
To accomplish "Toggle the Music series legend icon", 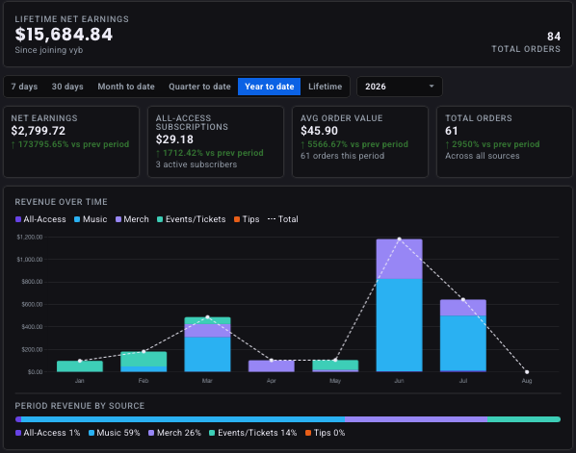I will pos(77,219).
